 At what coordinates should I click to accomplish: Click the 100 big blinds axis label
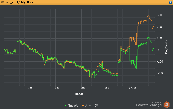[x=159, y=38]
